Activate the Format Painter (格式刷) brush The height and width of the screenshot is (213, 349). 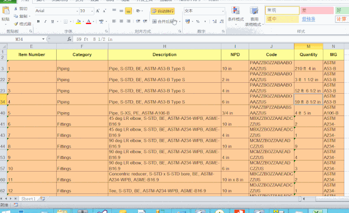[16, 24]
